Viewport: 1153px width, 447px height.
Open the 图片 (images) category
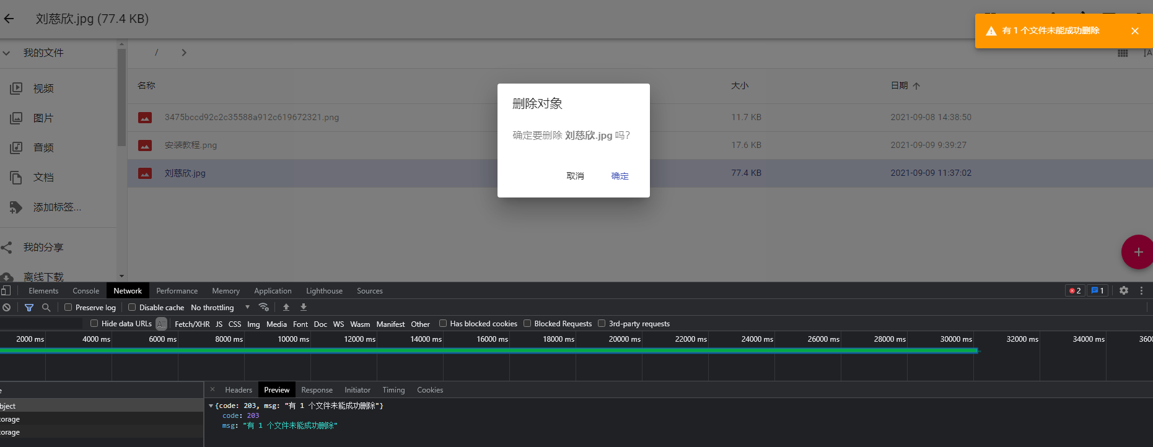pos(43,118)
